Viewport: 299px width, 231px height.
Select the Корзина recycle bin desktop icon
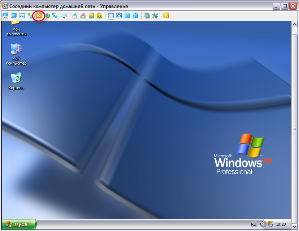(x=16, y=81)
